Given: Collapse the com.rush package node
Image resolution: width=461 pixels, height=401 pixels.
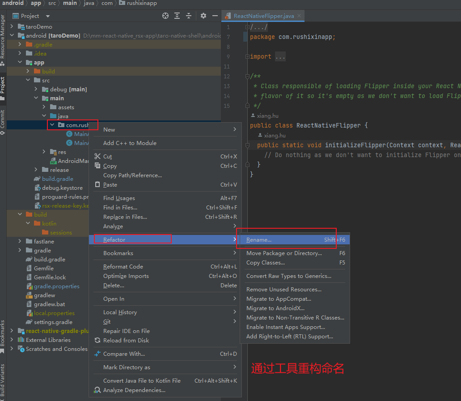Looking at the screenshot, I should 52,125.
